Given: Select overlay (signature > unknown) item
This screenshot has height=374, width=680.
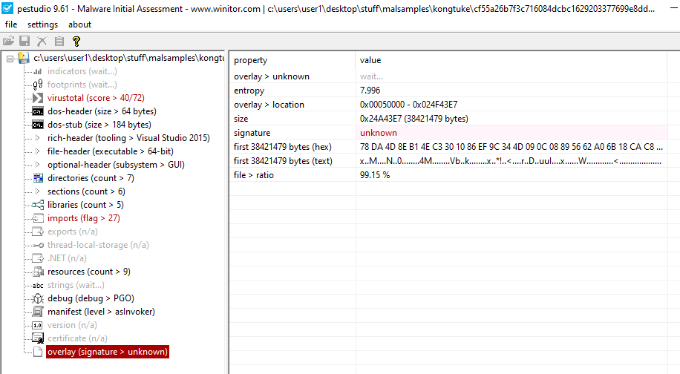Looking at the screenshot, I should [108, 352].
